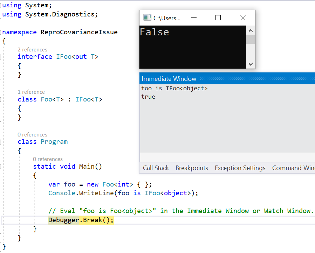
Task: Open '0 references' above the Main method
Action: point(48,159)
